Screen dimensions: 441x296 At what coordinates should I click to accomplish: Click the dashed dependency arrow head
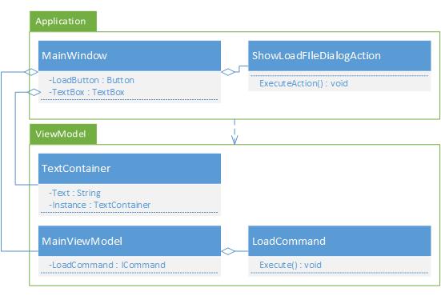pyautogui.click(x=235, y=140)
